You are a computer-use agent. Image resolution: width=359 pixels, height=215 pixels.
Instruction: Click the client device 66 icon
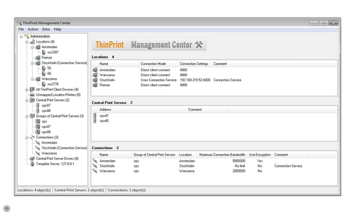pyautogui.click(x=44, y=73)
